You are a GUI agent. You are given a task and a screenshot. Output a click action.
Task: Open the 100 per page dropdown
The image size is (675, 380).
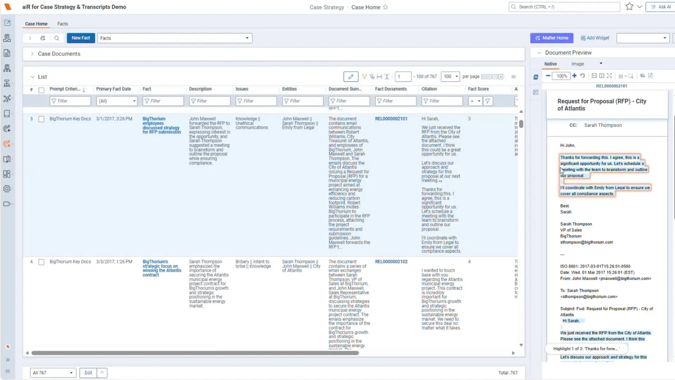coord(451,77)
